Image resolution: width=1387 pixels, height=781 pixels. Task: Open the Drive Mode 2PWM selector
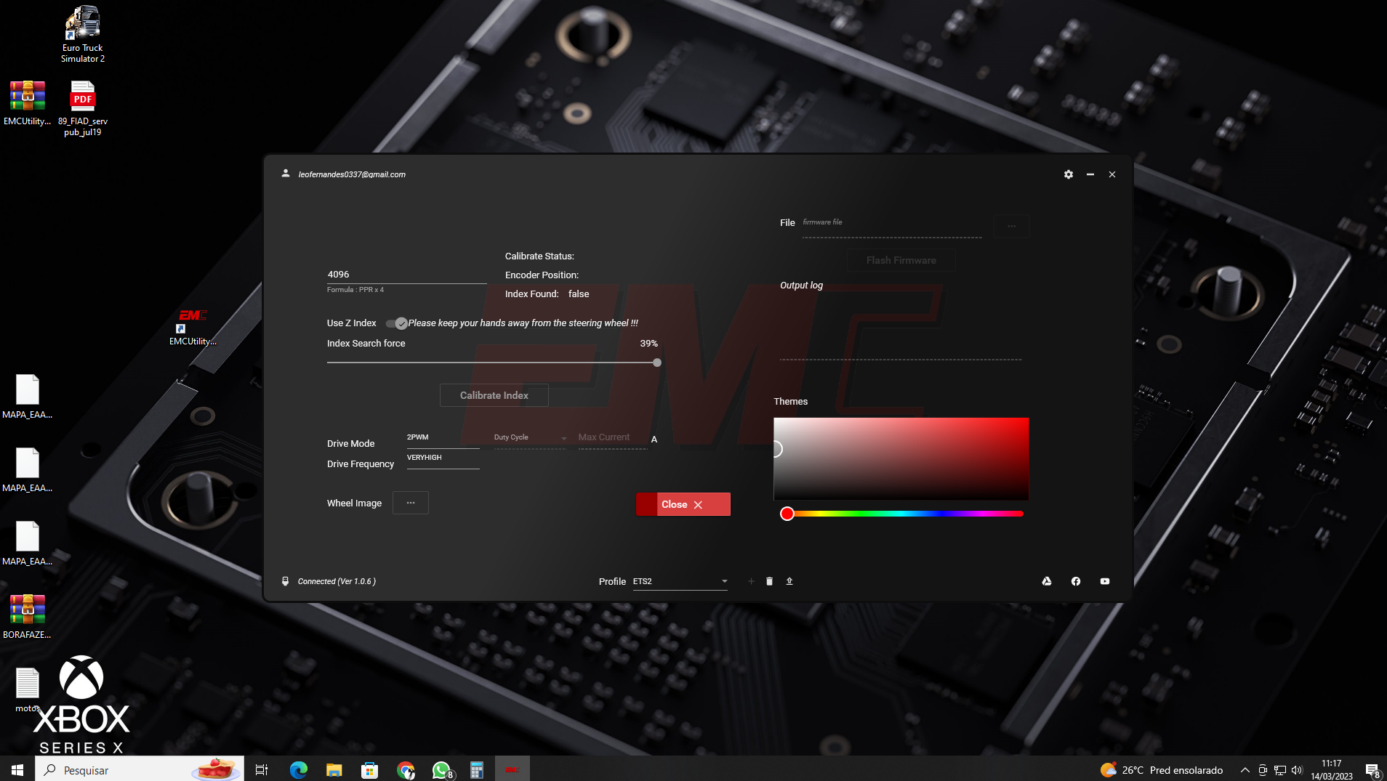pyautogui.click(x=443, y=437)
